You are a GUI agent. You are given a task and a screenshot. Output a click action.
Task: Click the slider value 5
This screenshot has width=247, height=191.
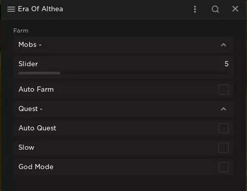[x=227, y=64]
